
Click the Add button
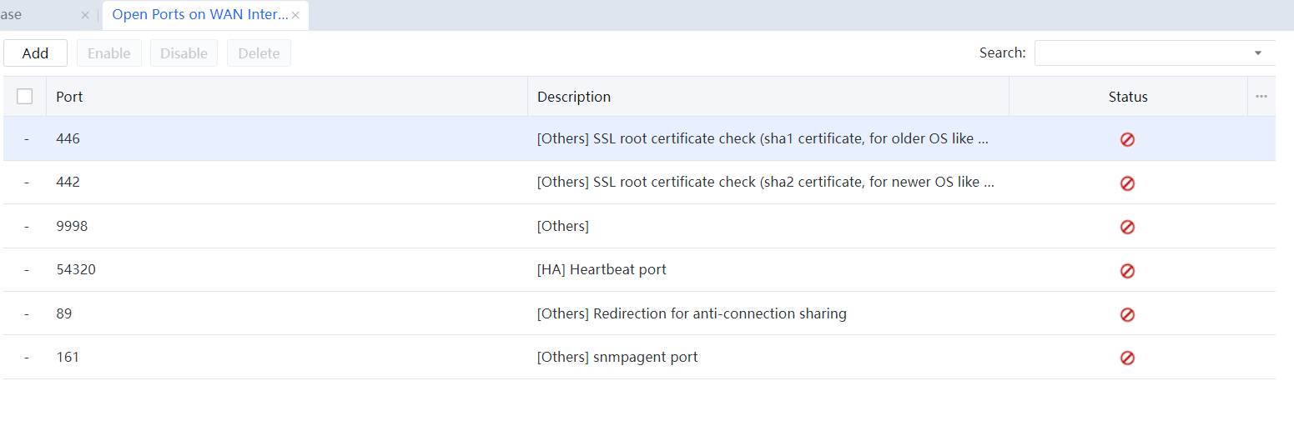tap(35, 53)
